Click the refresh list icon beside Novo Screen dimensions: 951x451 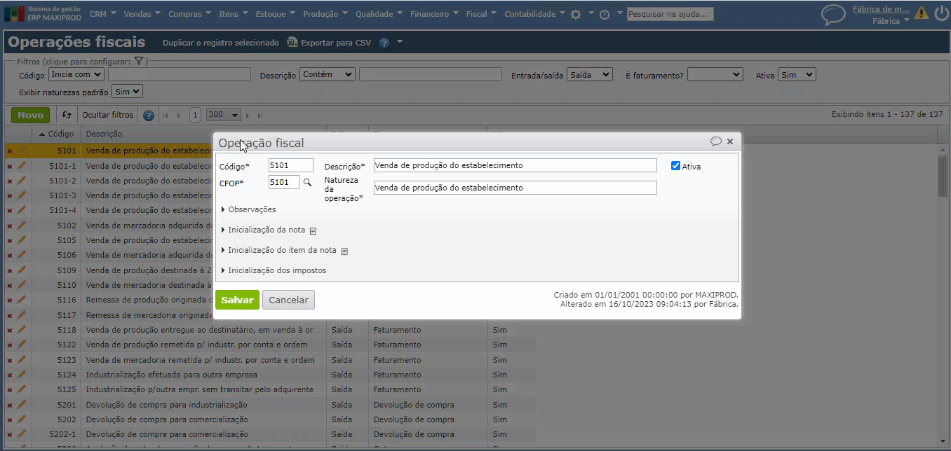[x=67, y=115]
